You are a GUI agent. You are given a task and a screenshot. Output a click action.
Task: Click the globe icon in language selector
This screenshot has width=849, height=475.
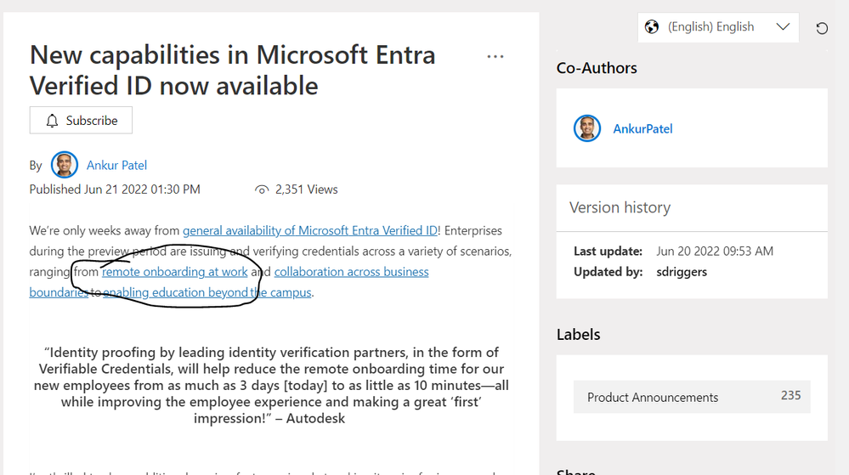click(652, 26)
